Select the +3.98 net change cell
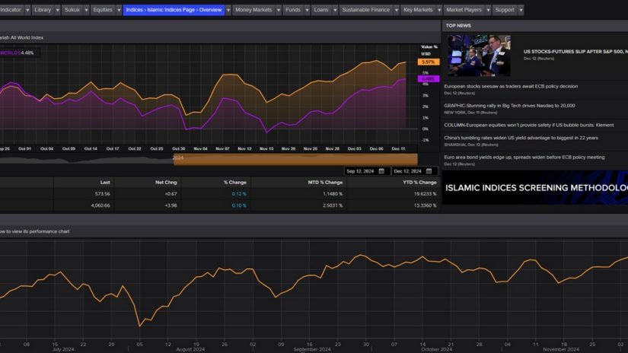The height and width of the screenshot is (353, 628). pyautogui.click(x=171, y=205)
